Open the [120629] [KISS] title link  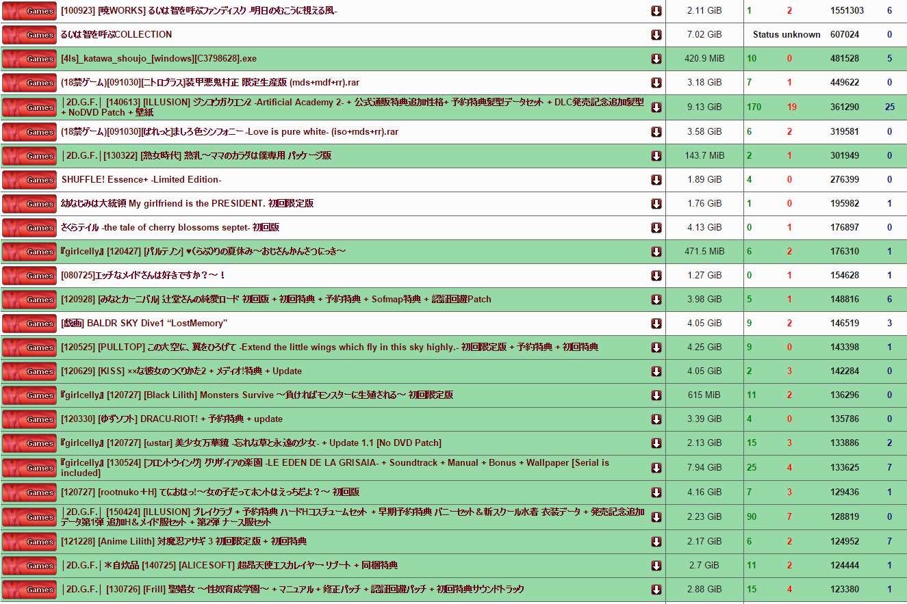pos(181,371)
